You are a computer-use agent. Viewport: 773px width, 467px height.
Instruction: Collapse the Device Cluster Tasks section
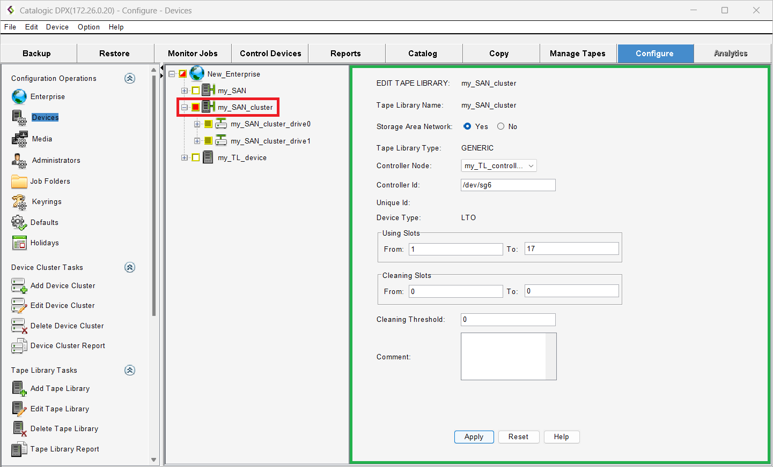[130, 267]
